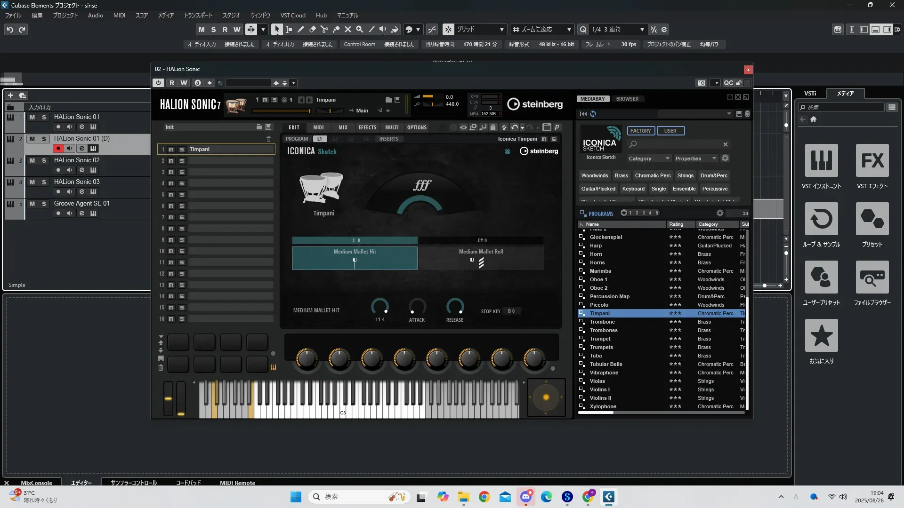Toggle record enable on HALion Sonic 01 (D)
Image resolution: width=904 pixels, height=508 pixels.
coord(58,149)
